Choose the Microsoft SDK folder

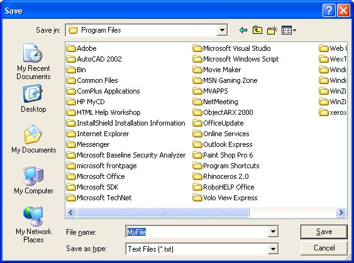(x=92, y=187)
